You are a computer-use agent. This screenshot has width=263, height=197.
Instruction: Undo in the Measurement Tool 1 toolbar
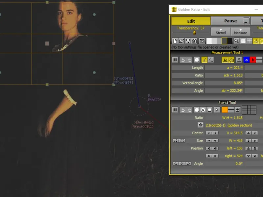coord(183,60)
